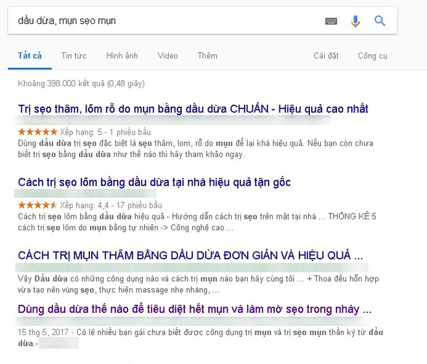
Task: Open result "Trị sẹo thâm, lõm rỗ do mụn"
Action: (x=193, y=109)
